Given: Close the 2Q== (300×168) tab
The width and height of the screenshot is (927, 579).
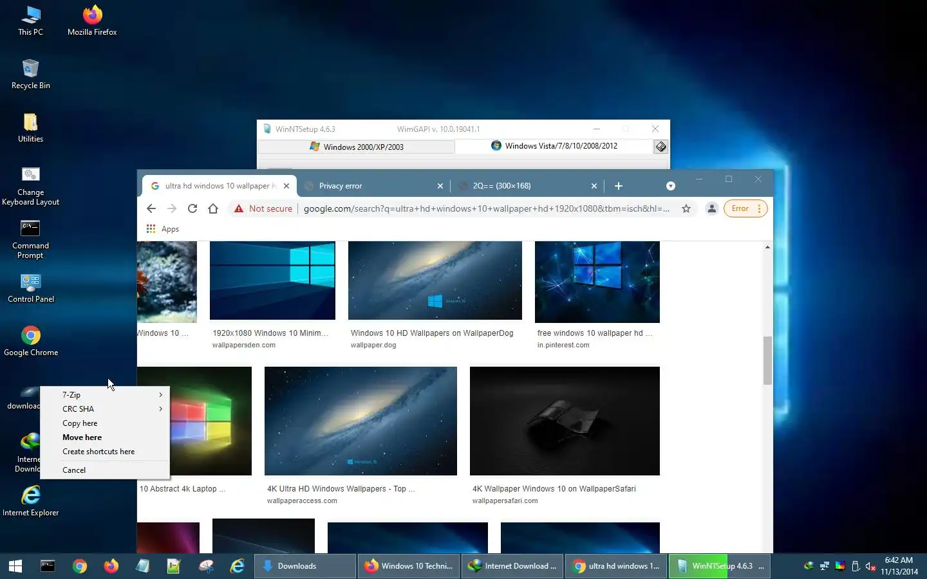Looking at the screenshot, I should click(x=594, y=186).
